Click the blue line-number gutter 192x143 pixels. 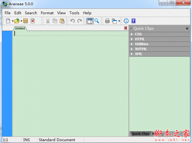(x=7, y=84)
